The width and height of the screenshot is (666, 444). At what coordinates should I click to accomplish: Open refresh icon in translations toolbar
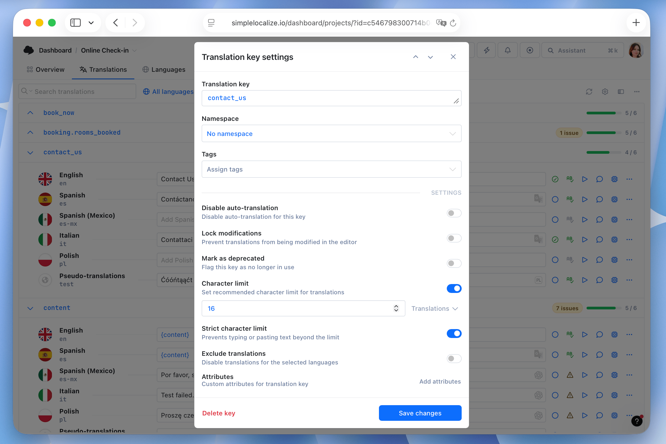click(x=589, y=91)
